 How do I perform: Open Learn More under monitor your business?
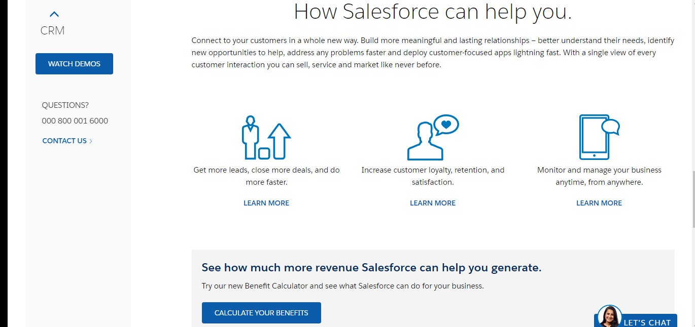click(599, 203)
